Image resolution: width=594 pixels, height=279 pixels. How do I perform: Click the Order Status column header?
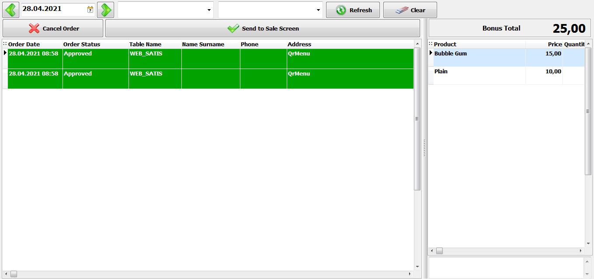(x=95, y=44)
